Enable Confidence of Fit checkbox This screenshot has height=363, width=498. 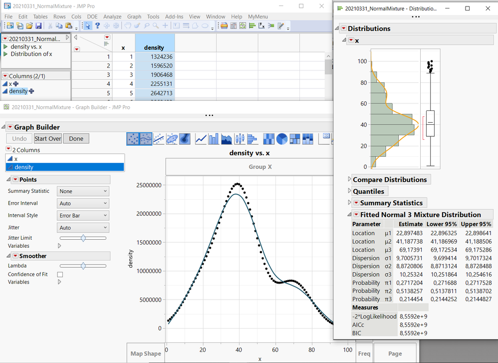click(60, 274)
